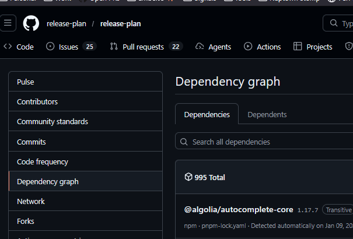Select Dependency graph in the sidebar
The width and height of the screenshot is (353, 239).
tap(86, 181)
